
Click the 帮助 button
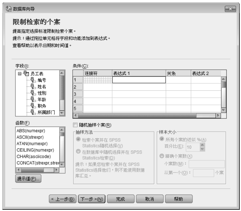pyautogui.click(x=179, y=199)
